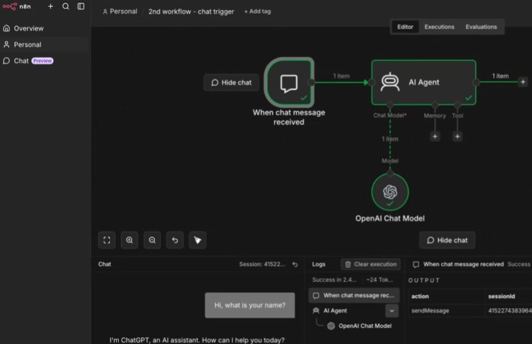Click workflow name '2nd workflow - chat trigger'
This screenshot has height=344, width=532.
point(192,12)
